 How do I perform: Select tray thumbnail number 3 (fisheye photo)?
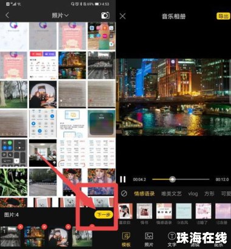pos(58,237)
